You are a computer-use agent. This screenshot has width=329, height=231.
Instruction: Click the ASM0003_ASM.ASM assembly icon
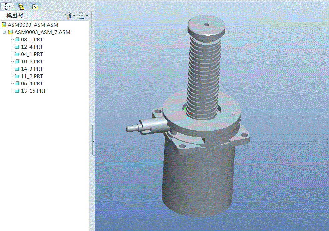pos(4,25)
